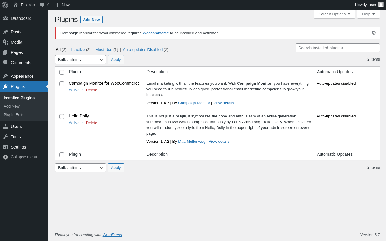Open Plugin Editor submenu item
This screenshot has height=241, width=386.
[x=15, y=115]
